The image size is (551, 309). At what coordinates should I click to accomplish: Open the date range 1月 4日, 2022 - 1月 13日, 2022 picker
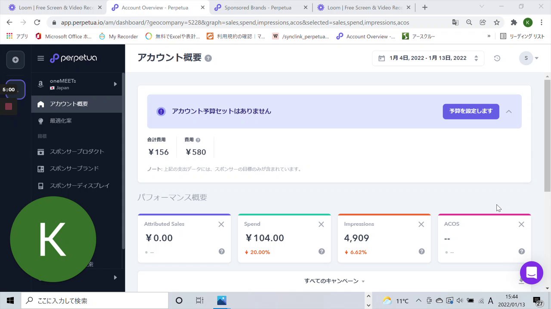pos(428,58)
